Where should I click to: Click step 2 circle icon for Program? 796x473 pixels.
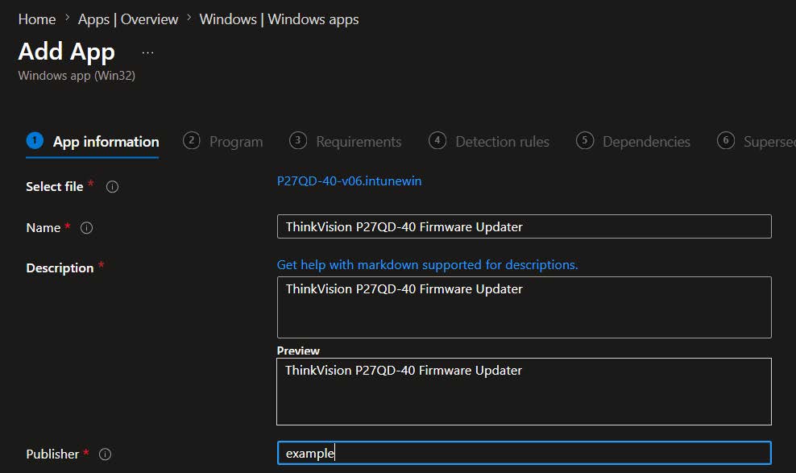[x=192, y=140]
